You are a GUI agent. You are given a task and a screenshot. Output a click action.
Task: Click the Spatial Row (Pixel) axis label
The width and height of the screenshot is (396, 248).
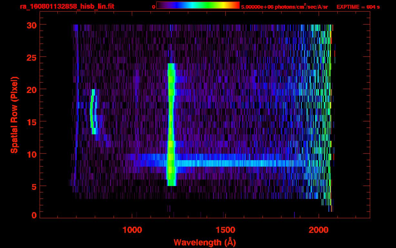click(14, 115)
